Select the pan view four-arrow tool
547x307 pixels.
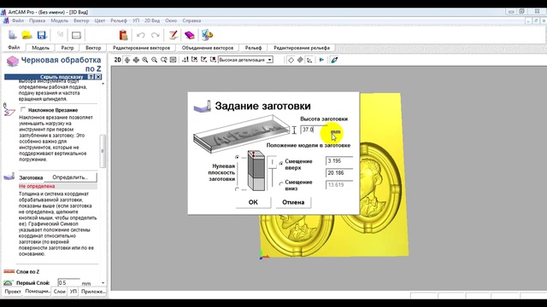tap(136, 60)
